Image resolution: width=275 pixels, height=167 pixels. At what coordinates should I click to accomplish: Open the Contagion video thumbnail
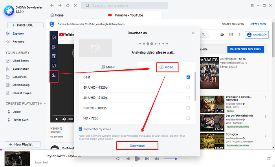click(x=212, y=141)
